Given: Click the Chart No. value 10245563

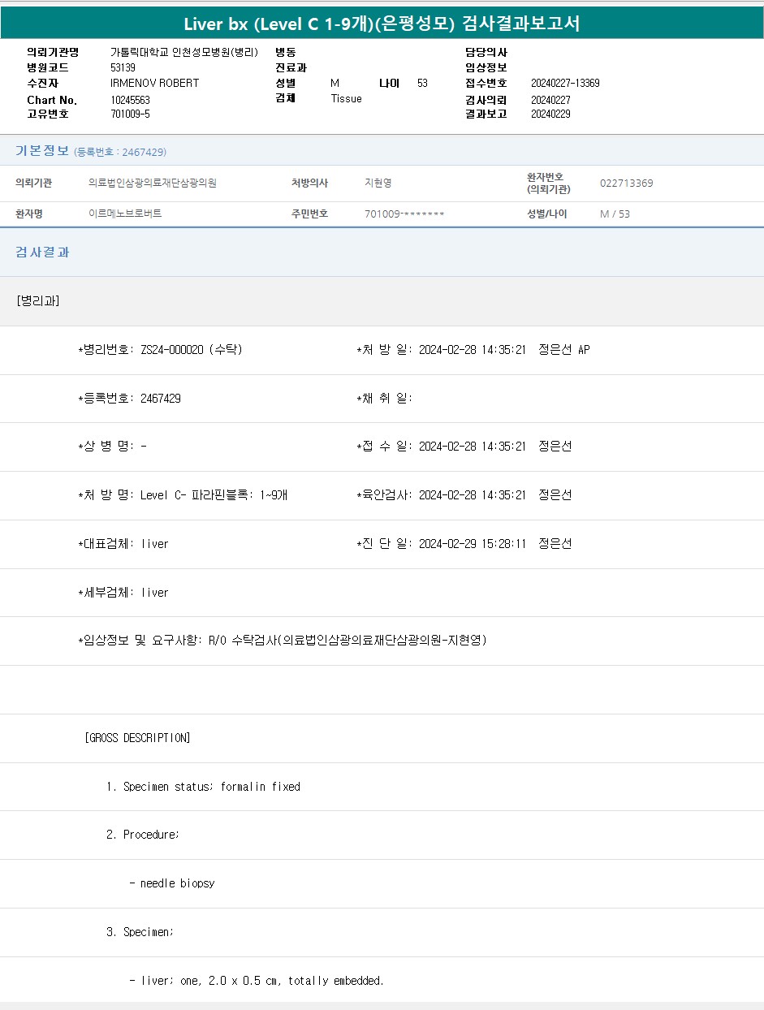Looking at the screenshot, I should pyautogui.click(x=130, y=100).
